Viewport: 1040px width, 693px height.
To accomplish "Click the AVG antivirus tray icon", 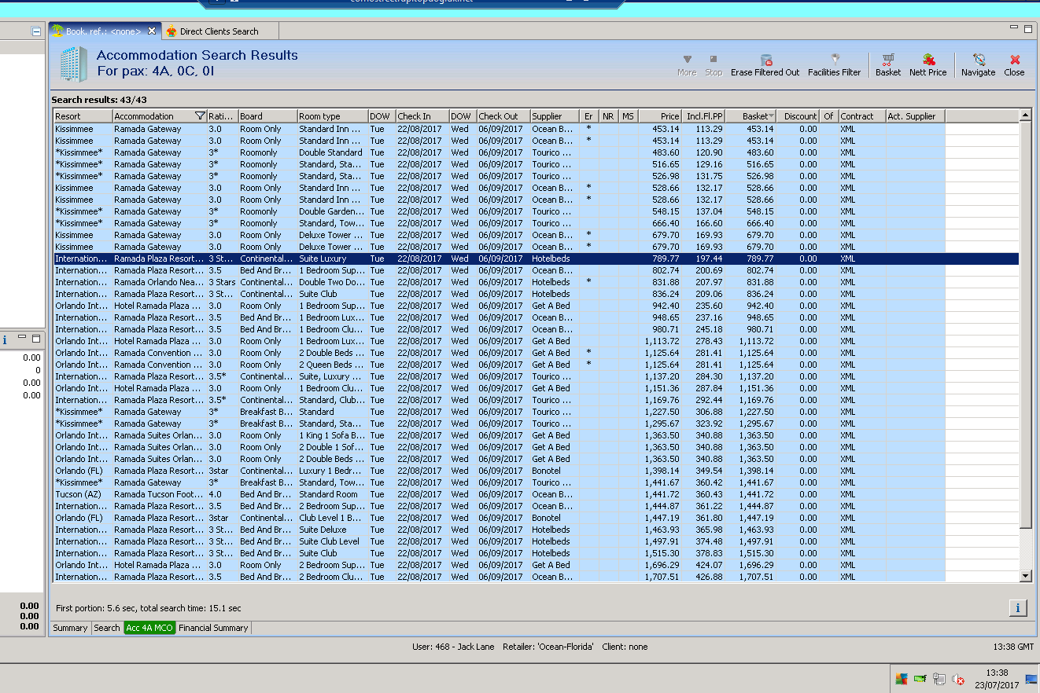I will coord(901,679).
